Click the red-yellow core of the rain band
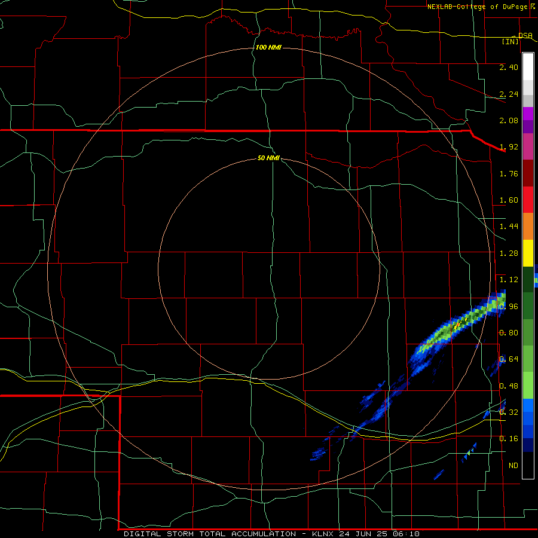The height and width of the screenshot is (538, 538). click(457, 325)
